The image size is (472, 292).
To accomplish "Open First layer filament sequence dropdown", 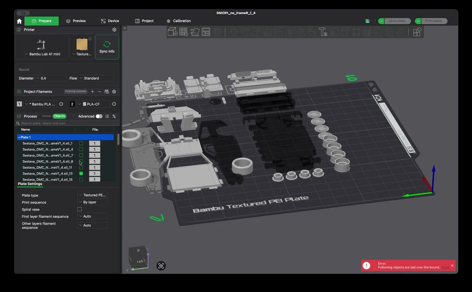I will click(x=92, y=216).
